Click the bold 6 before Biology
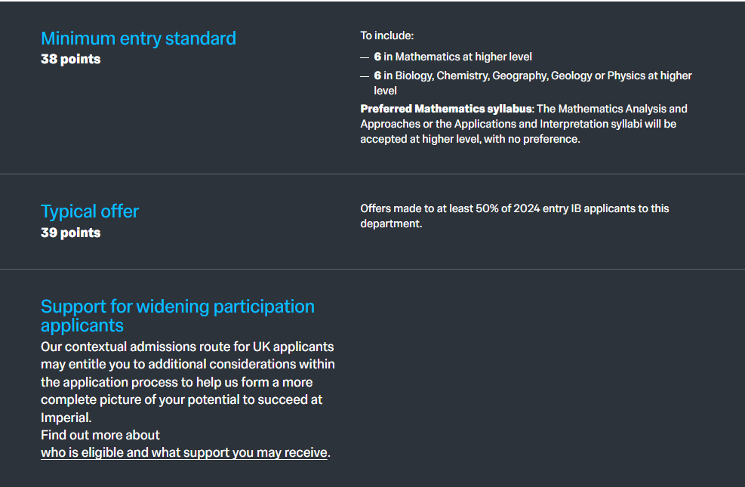 coord(377,76)
